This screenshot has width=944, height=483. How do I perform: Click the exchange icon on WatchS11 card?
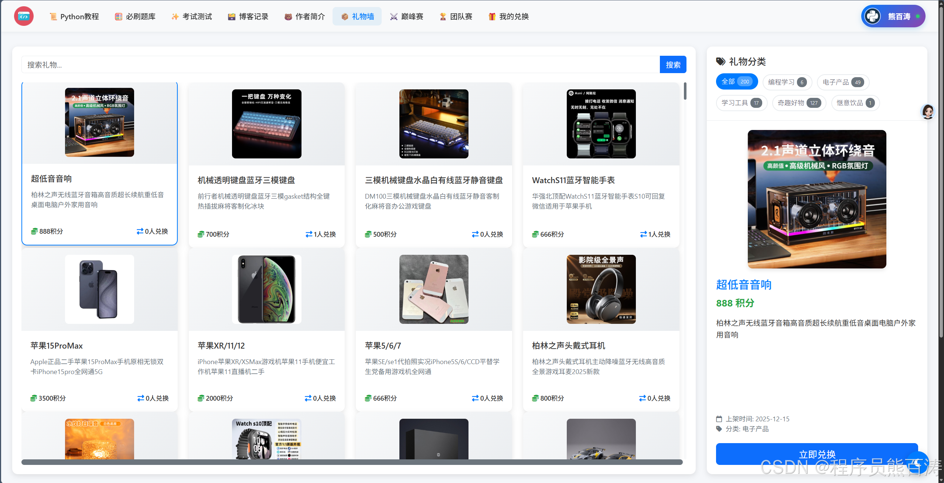coord(644,234)
